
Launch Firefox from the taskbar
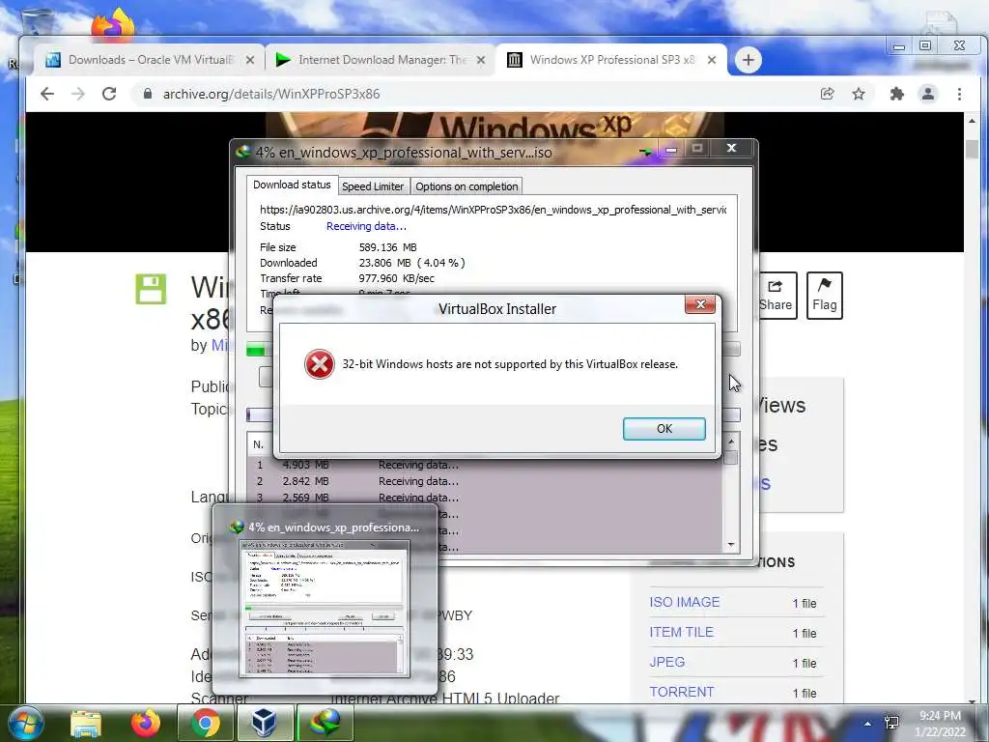[146, 723]
